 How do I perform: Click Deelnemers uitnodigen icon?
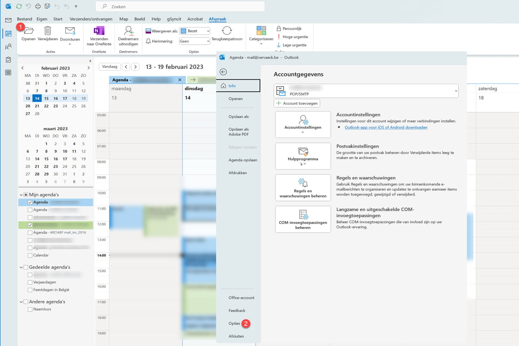pyautogui.click(x=128, y=31)
